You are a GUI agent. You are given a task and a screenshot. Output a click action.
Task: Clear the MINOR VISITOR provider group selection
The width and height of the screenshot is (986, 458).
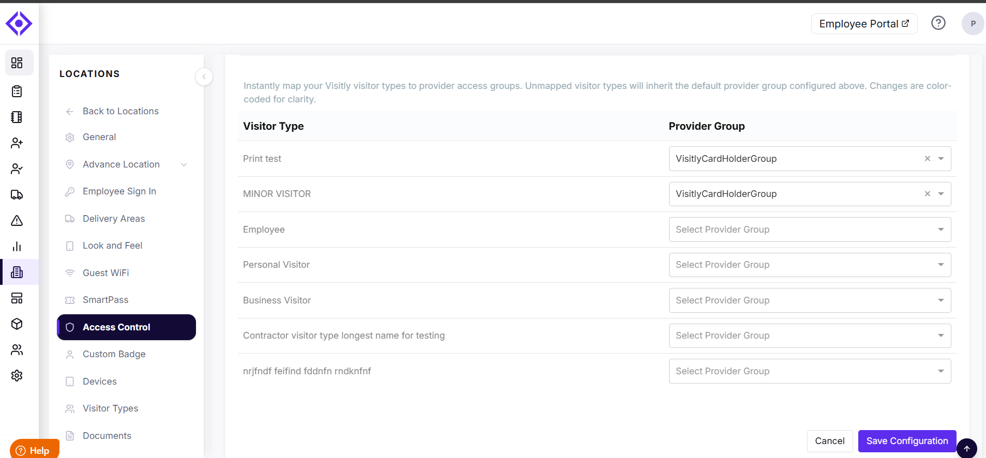click(928, 194)
